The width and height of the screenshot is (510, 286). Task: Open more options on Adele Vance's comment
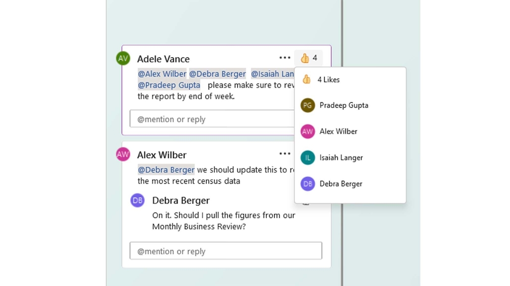pyautogui.click(x=285, y=58)
